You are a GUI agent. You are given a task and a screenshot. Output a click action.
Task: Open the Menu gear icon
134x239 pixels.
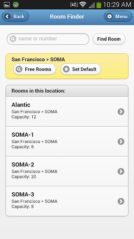click(x=109, y=16)
